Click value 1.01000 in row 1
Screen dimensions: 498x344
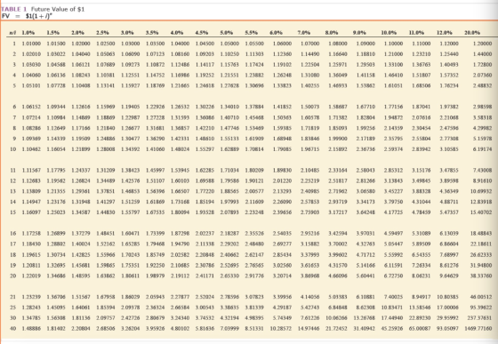[31, 44]
